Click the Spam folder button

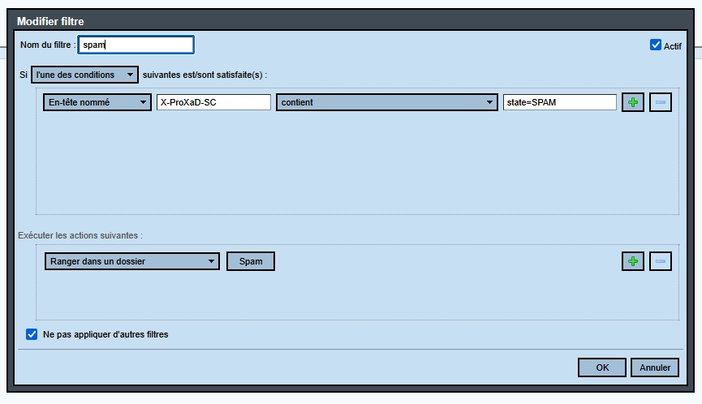click(x=251, y=261)
